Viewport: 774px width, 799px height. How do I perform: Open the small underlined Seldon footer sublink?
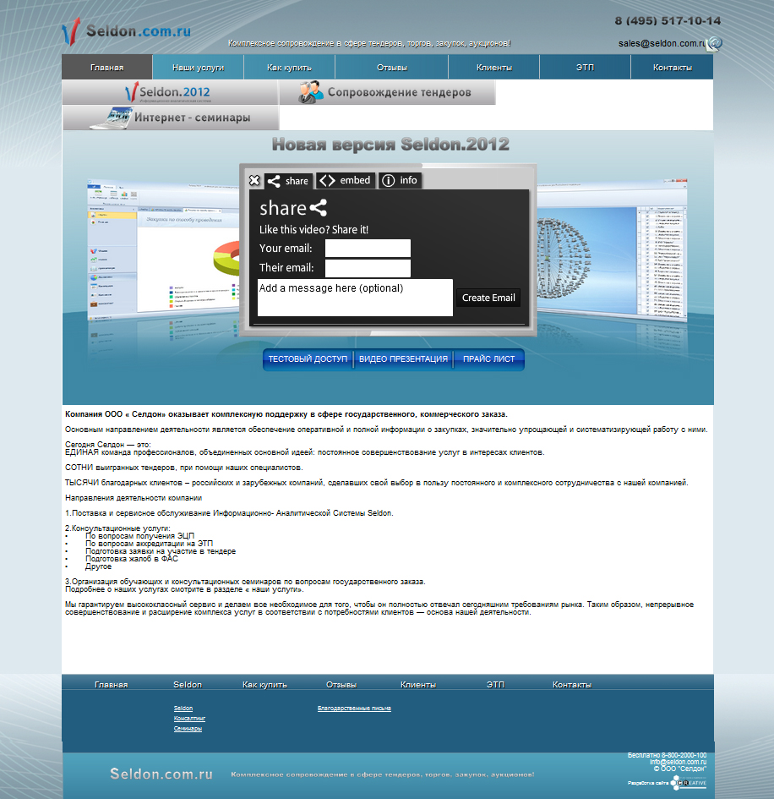pos(183,709)
